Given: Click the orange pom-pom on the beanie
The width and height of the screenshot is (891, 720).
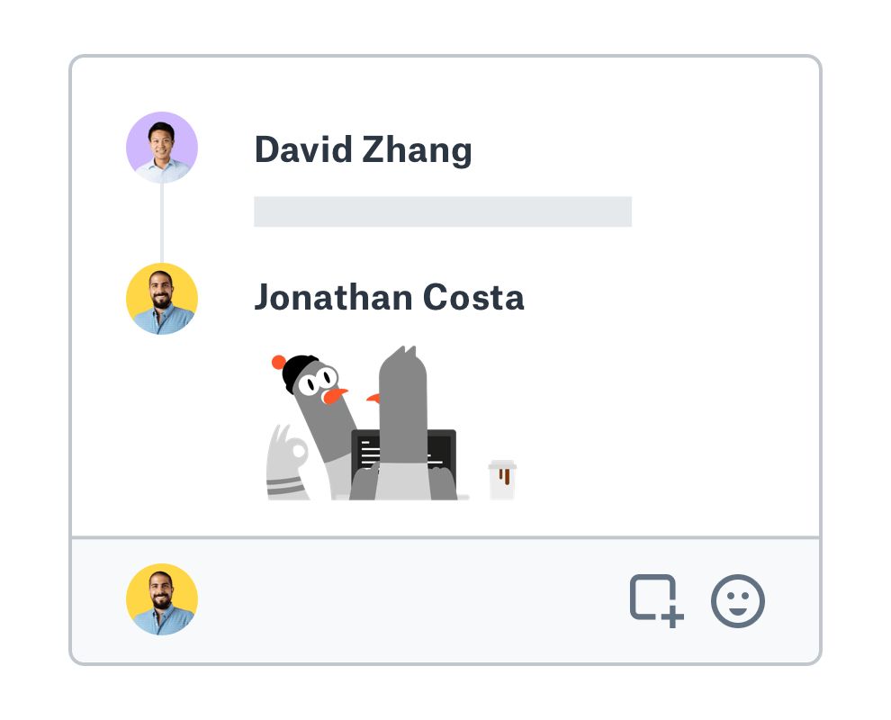Looking at the screenshot, I should 278,363.
